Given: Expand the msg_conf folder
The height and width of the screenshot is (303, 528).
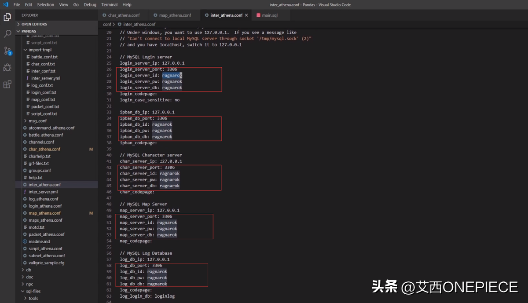Looking at the screenshot, I should click(x=25, y=120).
